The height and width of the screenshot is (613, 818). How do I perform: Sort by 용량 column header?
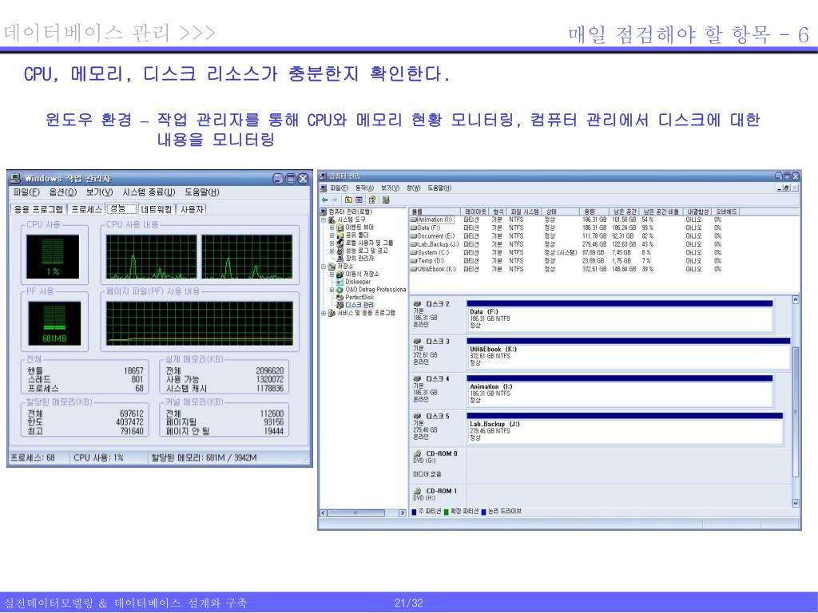click(x=594, y=212)
